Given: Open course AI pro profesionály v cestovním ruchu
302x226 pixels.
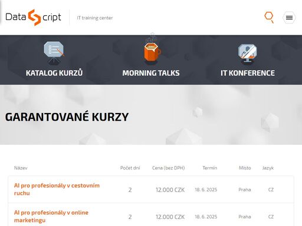Looking at the screenshot, I should (x=57, y=190).
